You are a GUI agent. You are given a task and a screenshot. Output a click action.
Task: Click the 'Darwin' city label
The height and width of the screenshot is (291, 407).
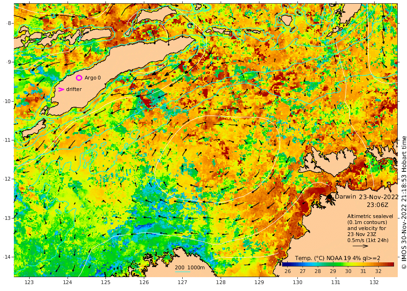(x=345, y=196)
